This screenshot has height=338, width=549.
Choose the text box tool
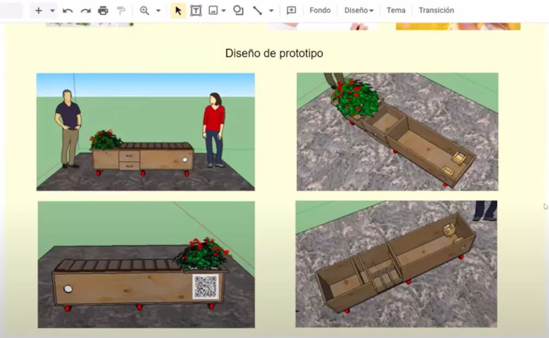[195, 10]
